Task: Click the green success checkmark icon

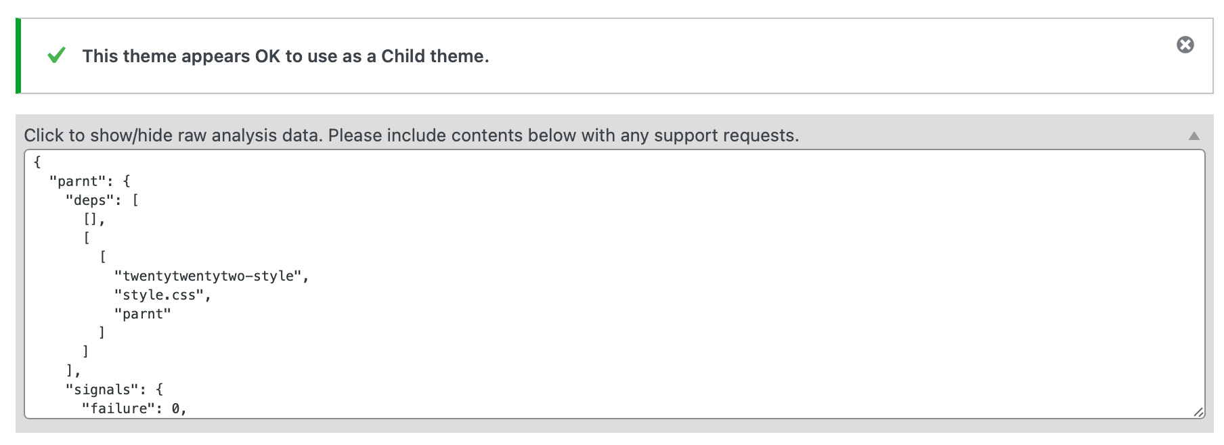Action: [57, 55]
